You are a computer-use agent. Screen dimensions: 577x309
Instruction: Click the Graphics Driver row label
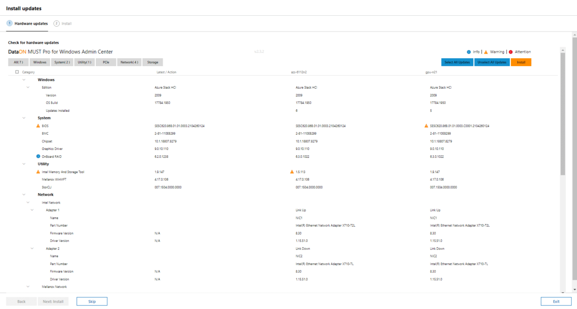(x=52, y=149)
